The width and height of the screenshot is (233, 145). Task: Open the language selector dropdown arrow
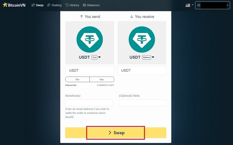click(193, 5)
